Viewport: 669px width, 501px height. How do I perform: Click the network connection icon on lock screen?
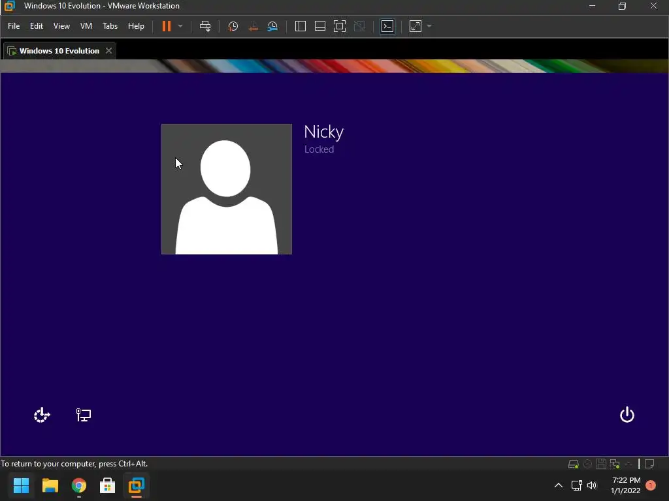pyautogui.click(x=83, y=415)
